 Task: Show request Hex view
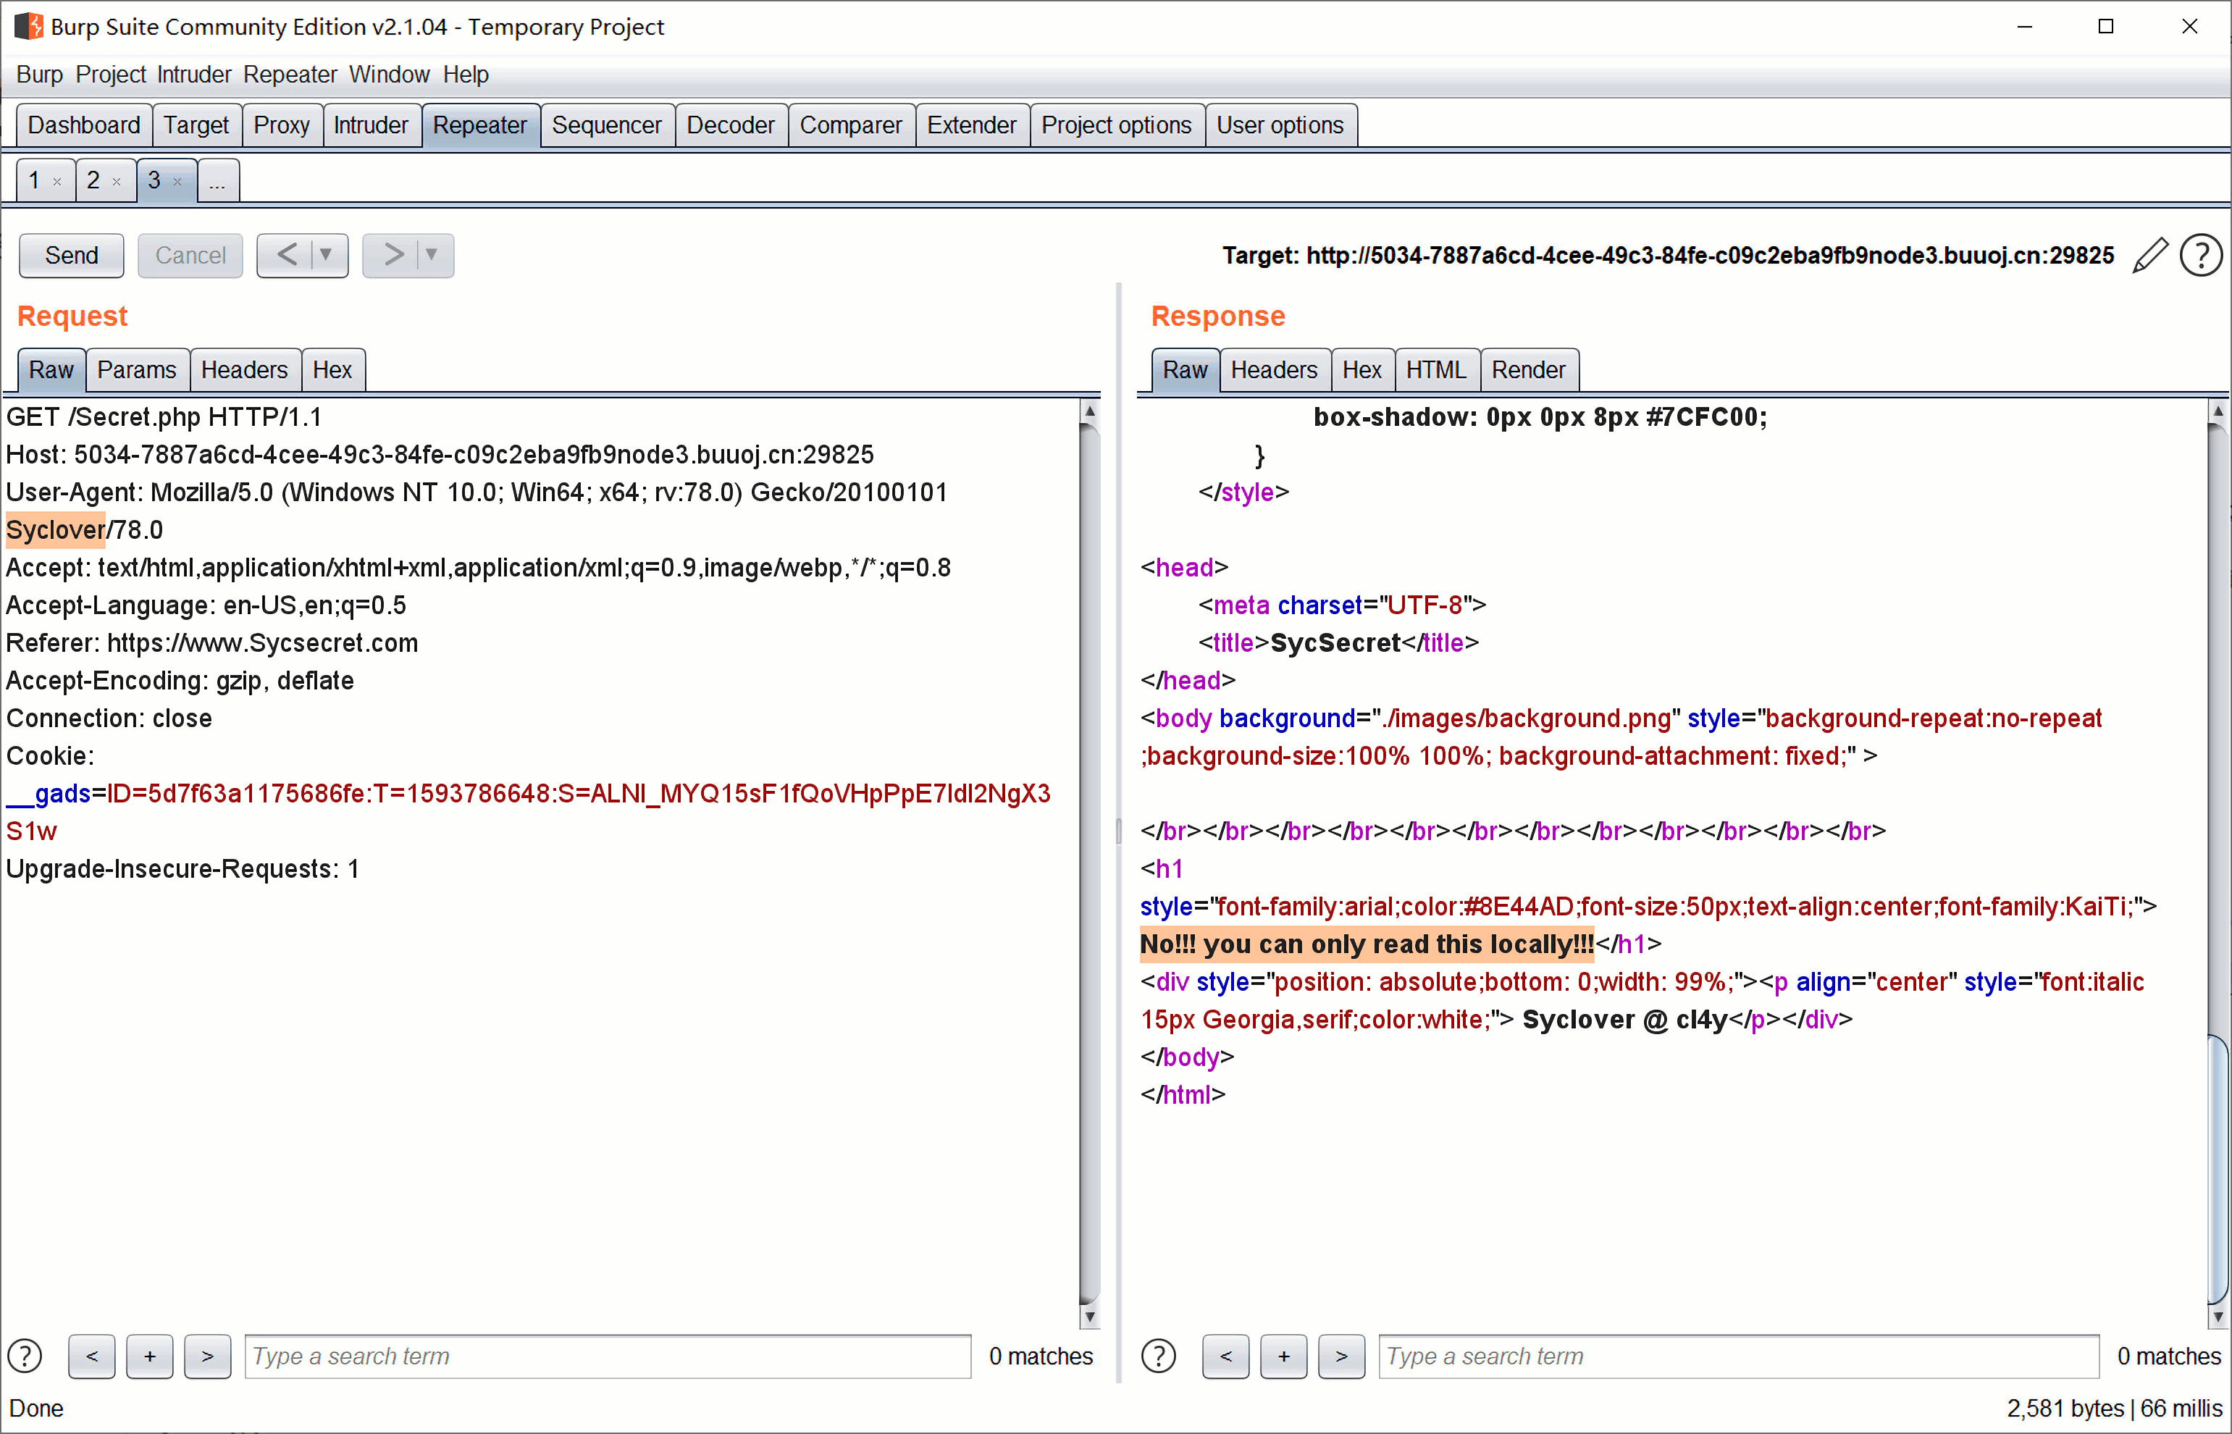(x=332, y=369)
